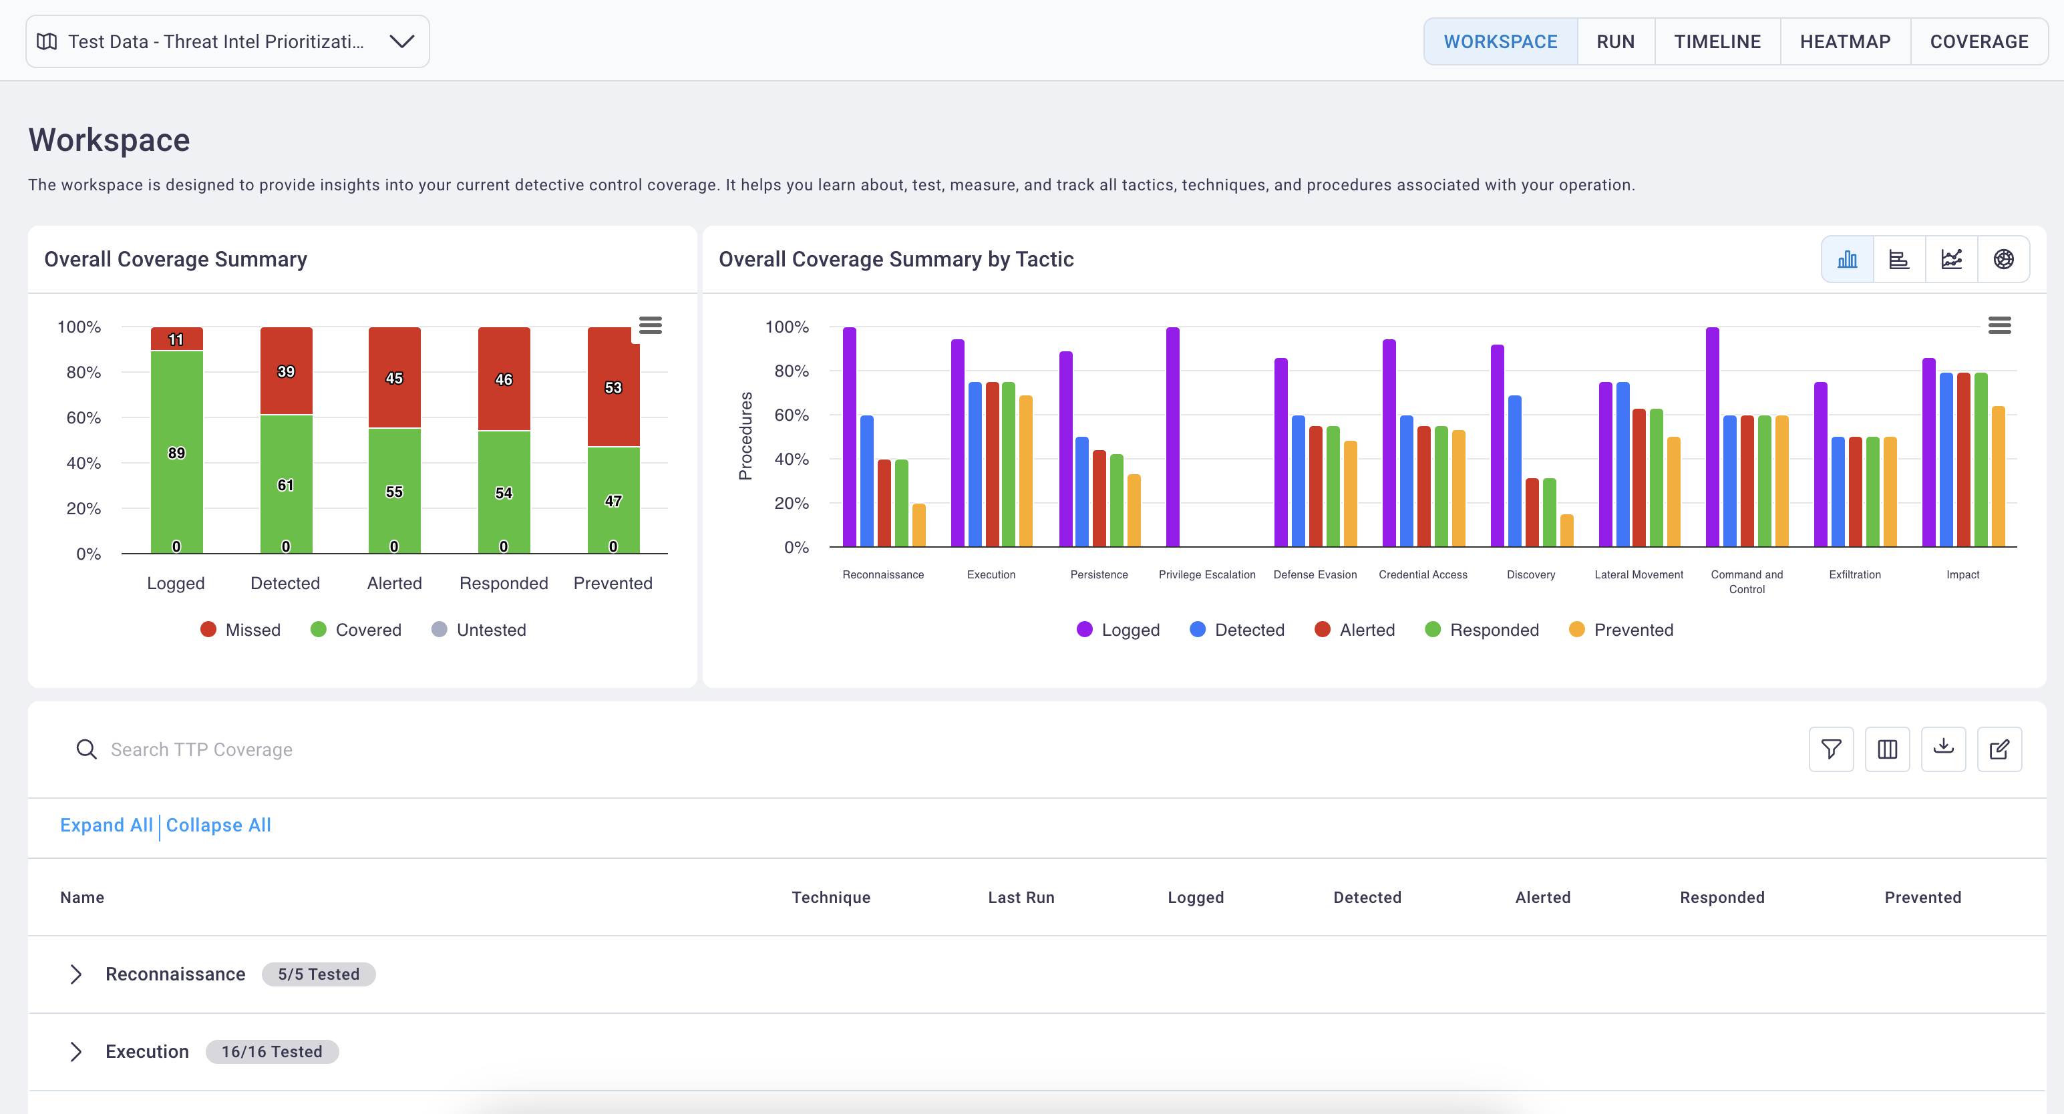Click the edit pencil icon

coord(1999,749)
